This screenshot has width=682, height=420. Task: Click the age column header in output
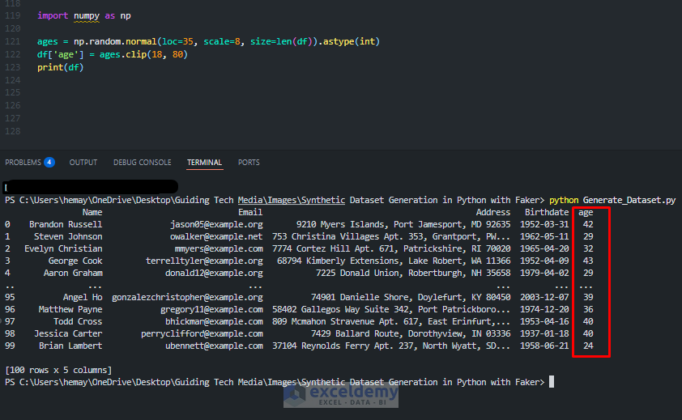[586, 212]
